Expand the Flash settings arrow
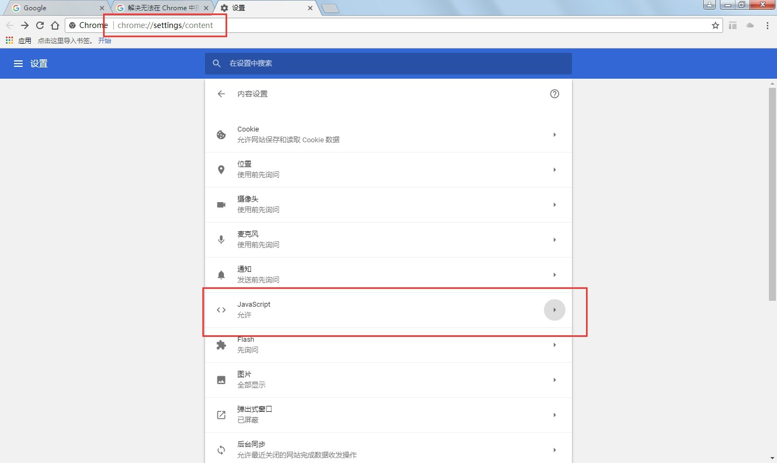Screen dimensions: 777x463 click(555, 345)
